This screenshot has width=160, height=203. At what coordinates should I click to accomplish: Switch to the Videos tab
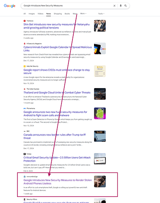point(40,14)
